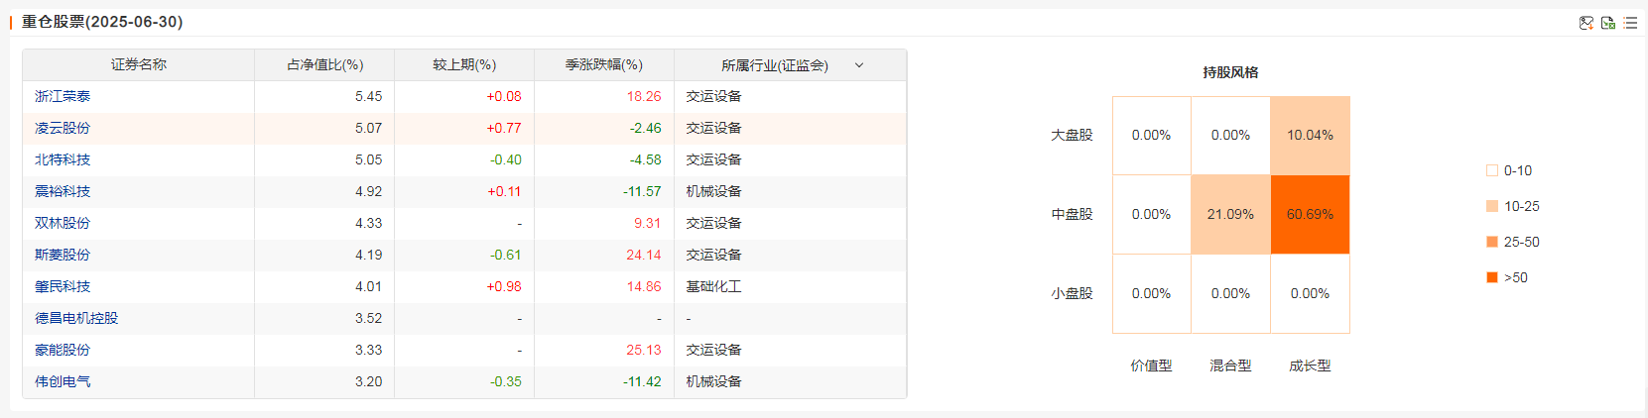
Task: Select the -0.61 change value
Action: [x=506, y=255]
